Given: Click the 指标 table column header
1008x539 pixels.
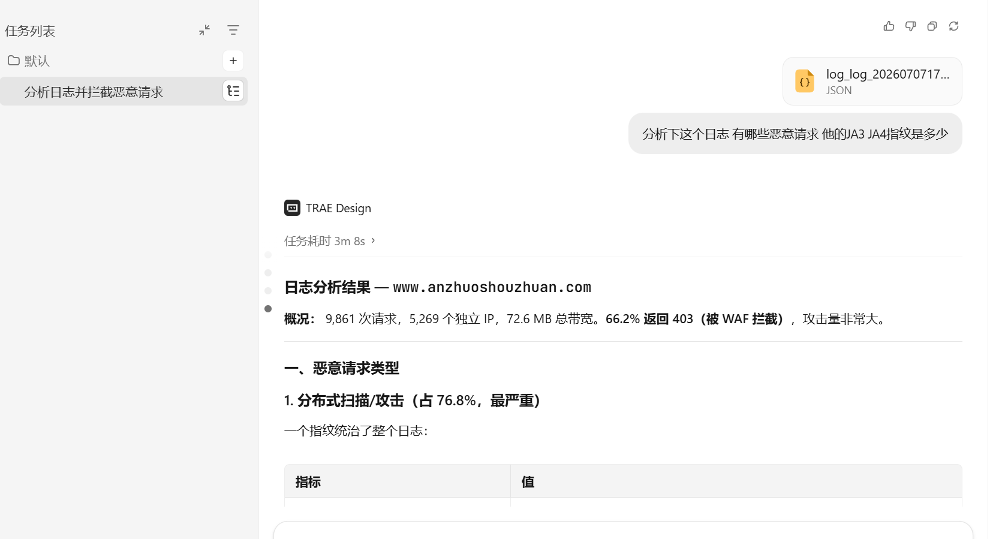Looking at the screenshot, I should click(x=398, y=481).
